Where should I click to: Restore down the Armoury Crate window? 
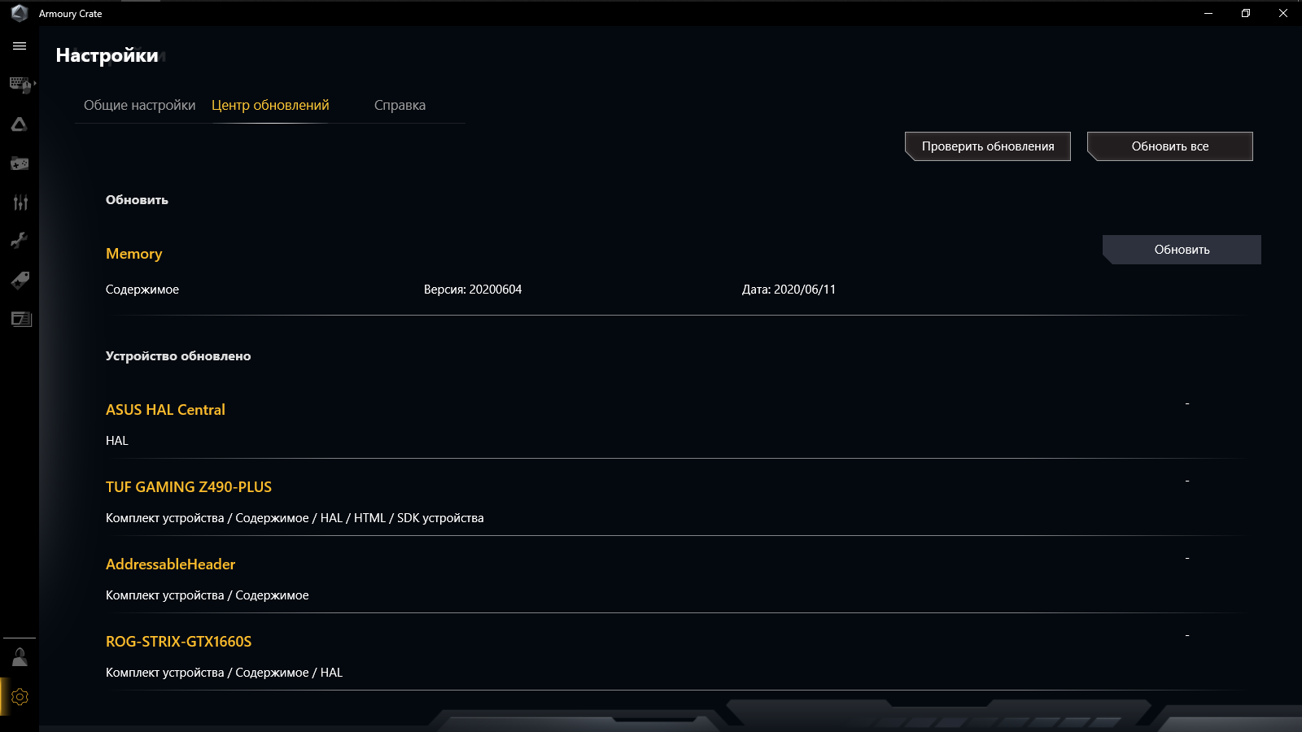pos(1246,13)
